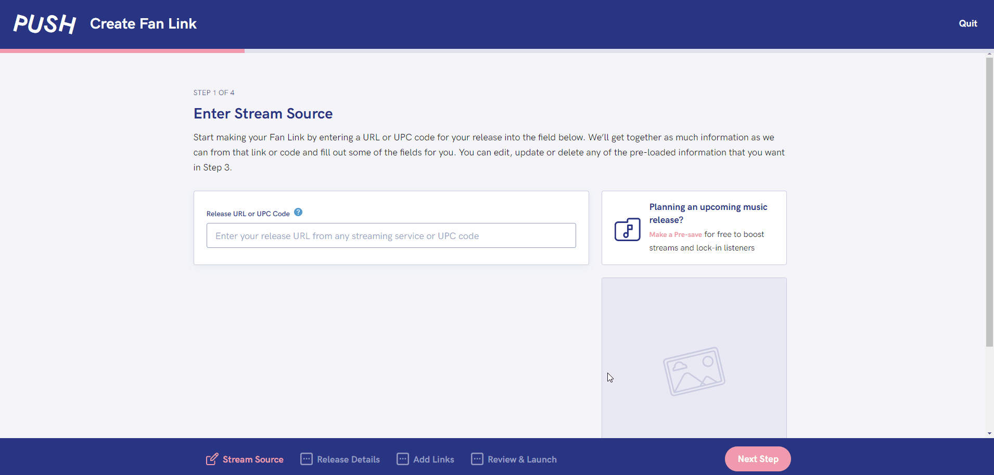Open the Release URL help tooltip
Viewport: 994px width, 475px height.
pyautogui.click(x=298, y=212)
